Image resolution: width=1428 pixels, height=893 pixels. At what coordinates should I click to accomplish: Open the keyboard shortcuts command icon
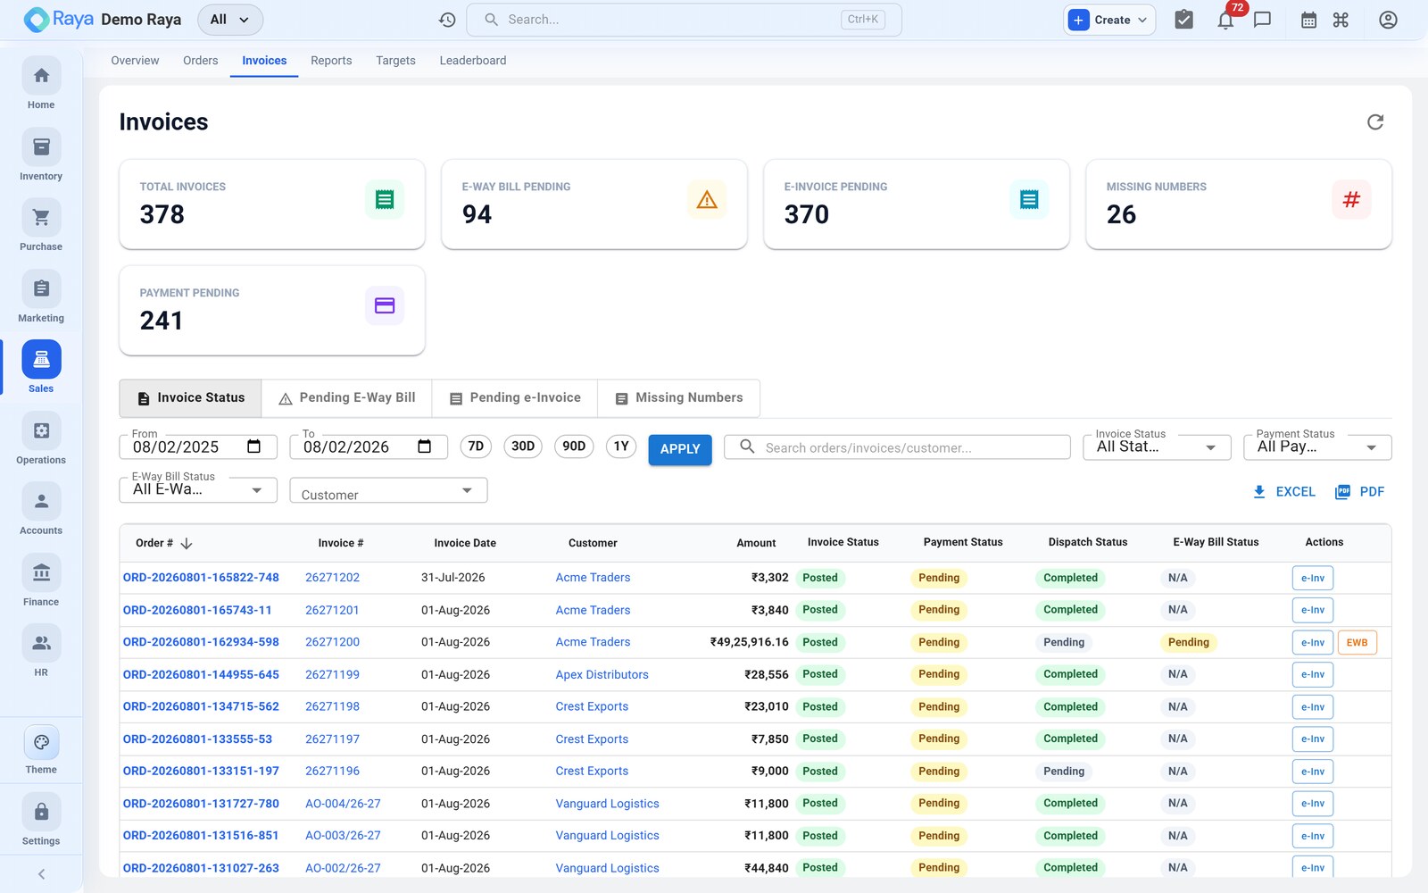[x=1341, y=20]
